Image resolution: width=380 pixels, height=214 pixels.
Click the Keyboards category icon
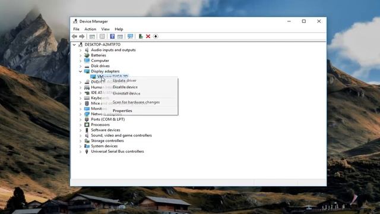click(87, 98)
